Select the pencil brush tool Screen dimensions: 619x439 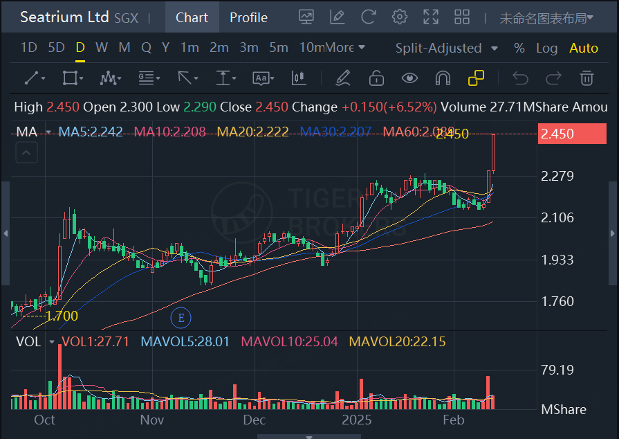click(x=342, y=78)
